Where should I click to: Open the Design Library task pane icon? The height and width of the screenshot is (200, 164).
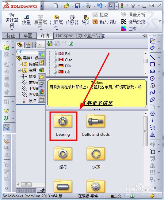(42, 70)
